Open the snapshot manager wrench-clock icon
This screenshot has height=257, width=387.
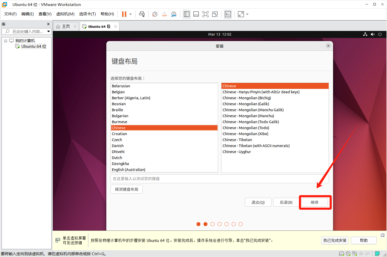point(174,14)
